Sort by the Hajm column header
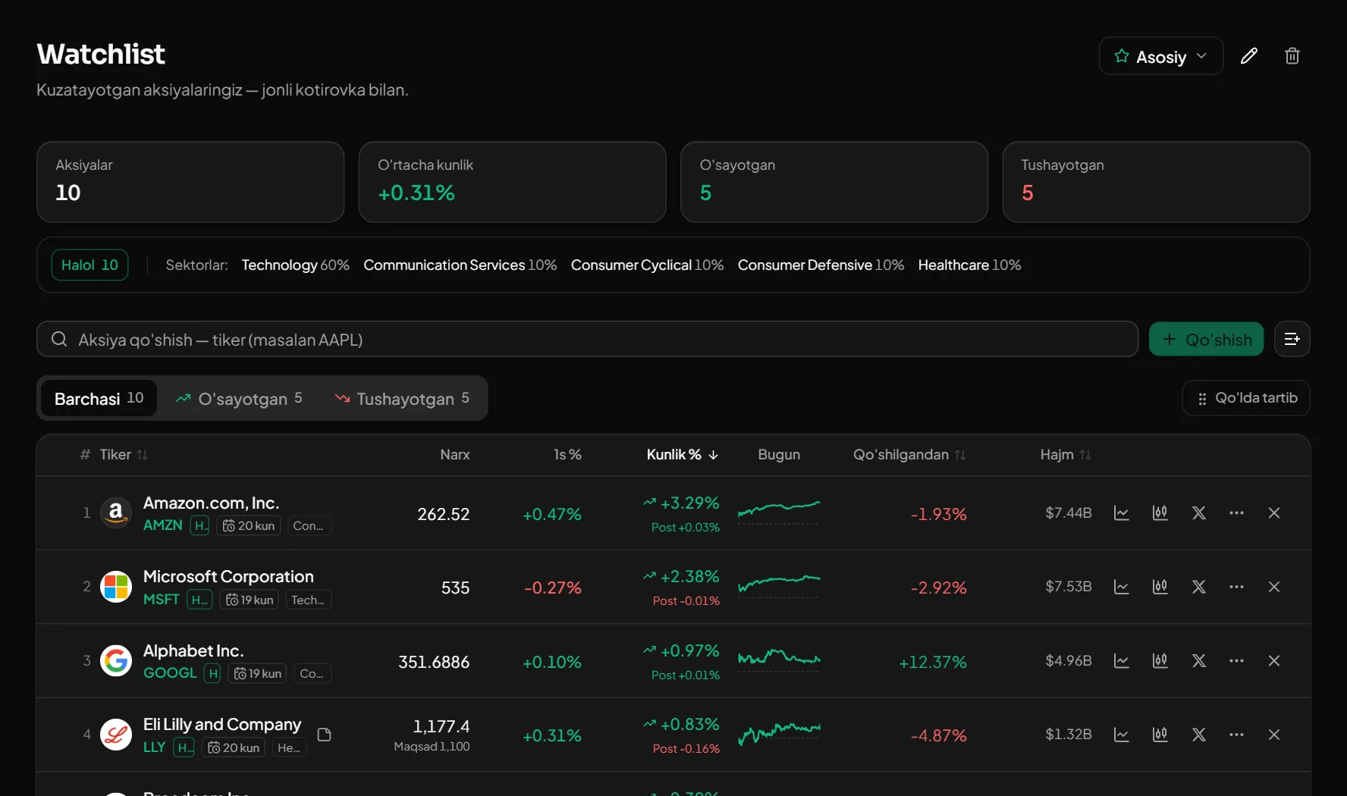The image size is (1347, 796). 1066,455
